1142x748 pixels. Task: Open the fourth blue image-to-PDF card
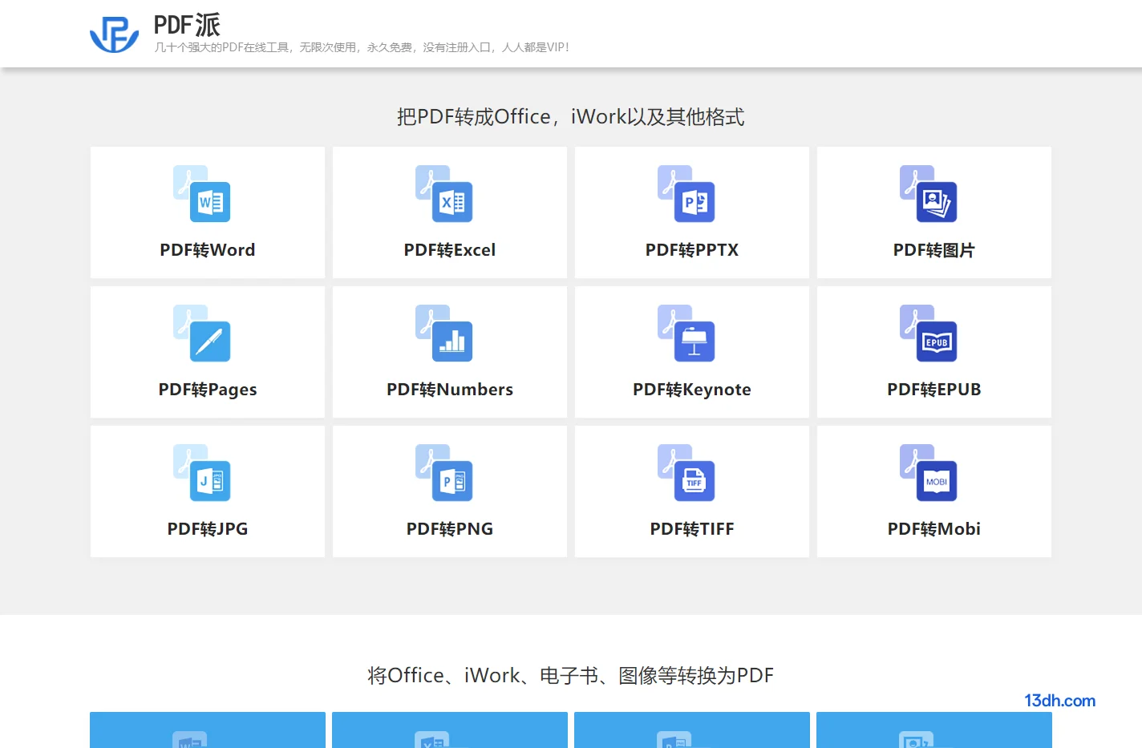click(x=934, y=730)
